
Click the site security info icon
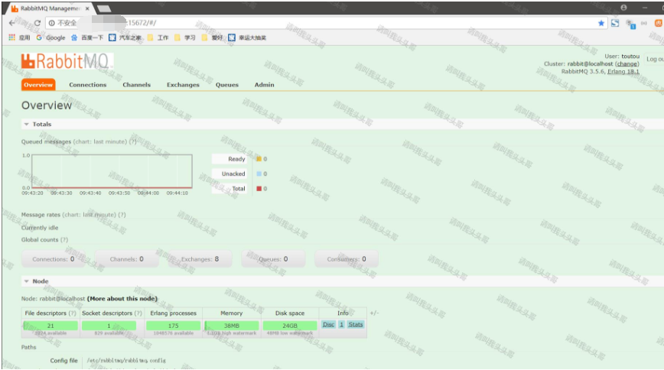[x=52, y=23]
